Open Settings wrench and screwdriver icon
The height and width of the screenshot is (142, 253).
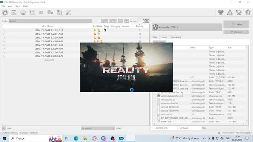tap(68, 12)
